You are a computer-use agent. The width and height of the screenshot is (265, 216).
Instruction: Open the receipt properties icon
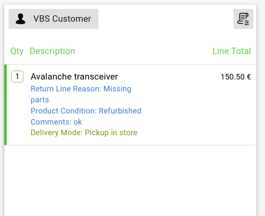point(243,19)
